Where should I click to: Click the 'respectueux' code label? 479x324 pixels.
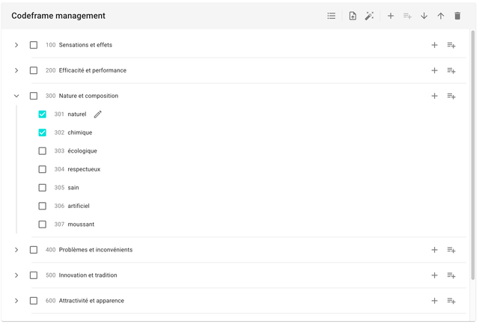84,169
